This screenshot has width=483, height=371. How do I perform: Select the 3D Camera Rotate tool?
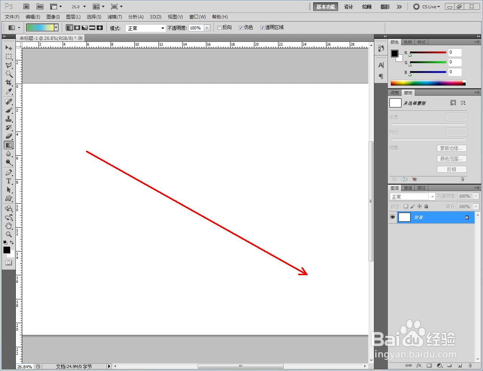tap(9, 217)
